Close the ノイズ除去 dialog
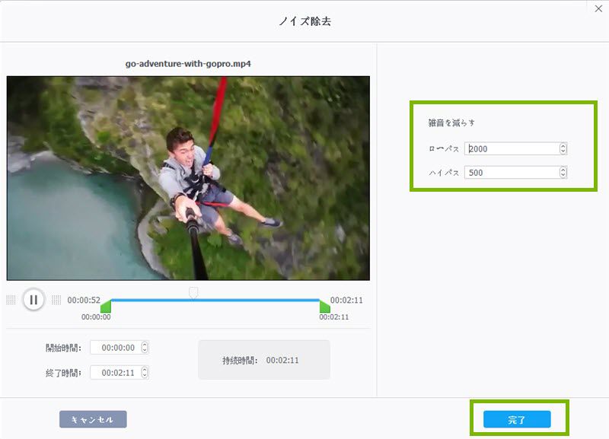This screenshot has width=609, height=439. [x=597, y=8]
